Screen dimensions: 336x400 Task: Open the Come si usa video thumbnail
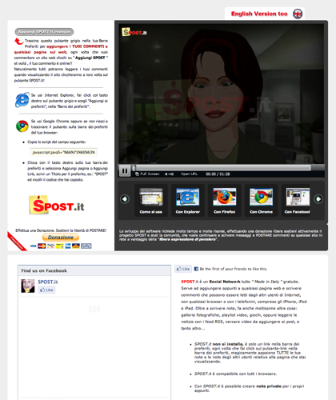tap(151, 200)
